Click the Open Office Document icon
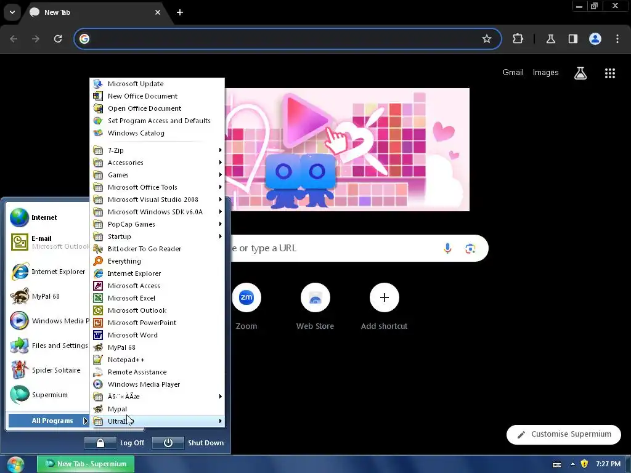Image resolution: width=631 pixels, height=473 pixels. (x=98, y=108)
